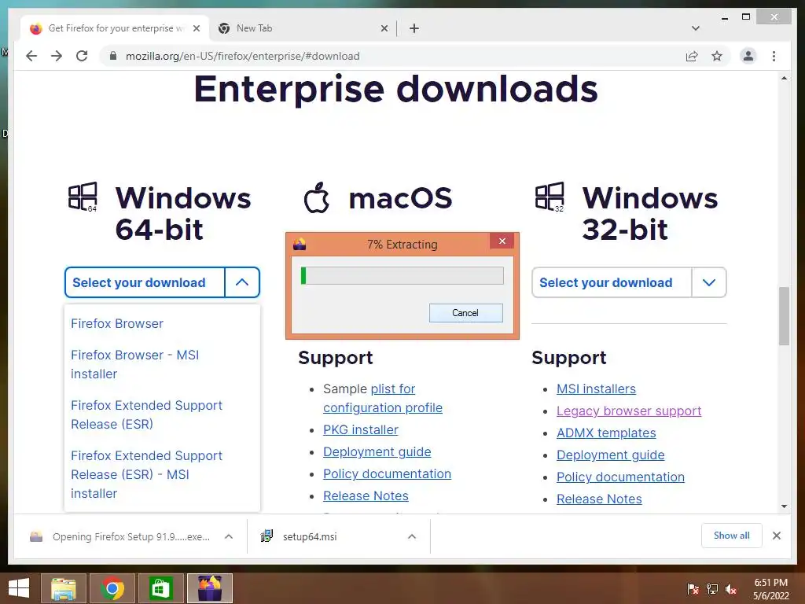The height and width of the screenshot is (604, 805).
Task: Open File Explorer from the taskbar
Action: pos(64,588)
